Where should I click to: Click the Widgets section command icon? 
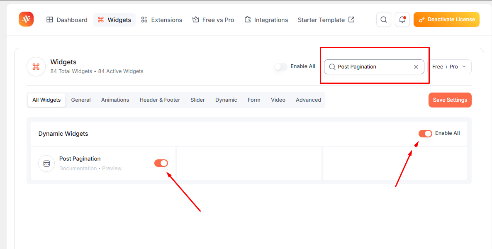pos(36,66)
